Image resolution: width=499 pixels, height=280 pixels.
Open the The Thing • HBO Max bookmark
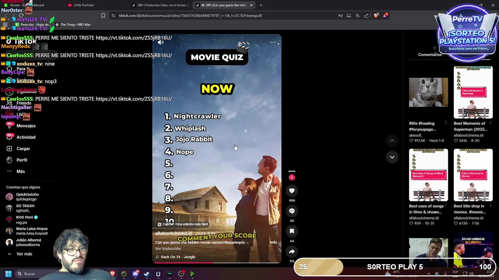(73, 24)
